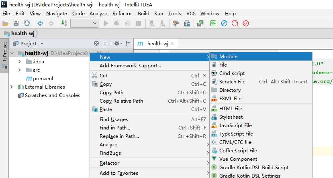The width and height of the screenshot is (333, 178).
Task: Click the Stop square icon
Action: 139,23
